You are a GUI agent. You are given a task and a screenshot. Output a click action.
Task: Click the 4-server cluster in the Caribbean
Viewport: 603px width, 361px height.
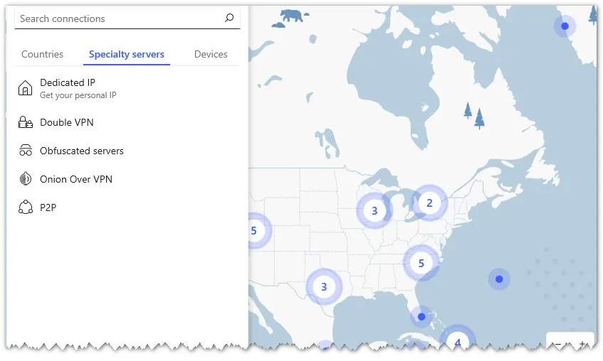click(457, 338)
